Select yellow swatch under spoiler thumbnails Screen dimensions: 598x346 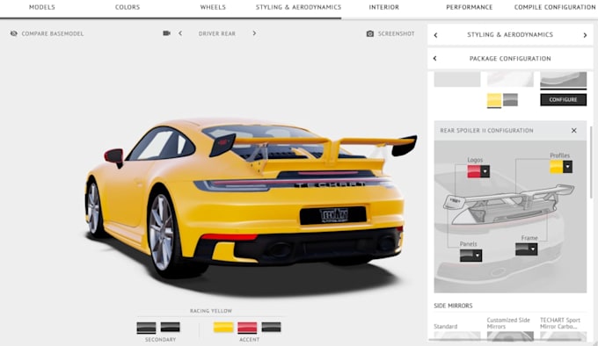tap(494, 100)
